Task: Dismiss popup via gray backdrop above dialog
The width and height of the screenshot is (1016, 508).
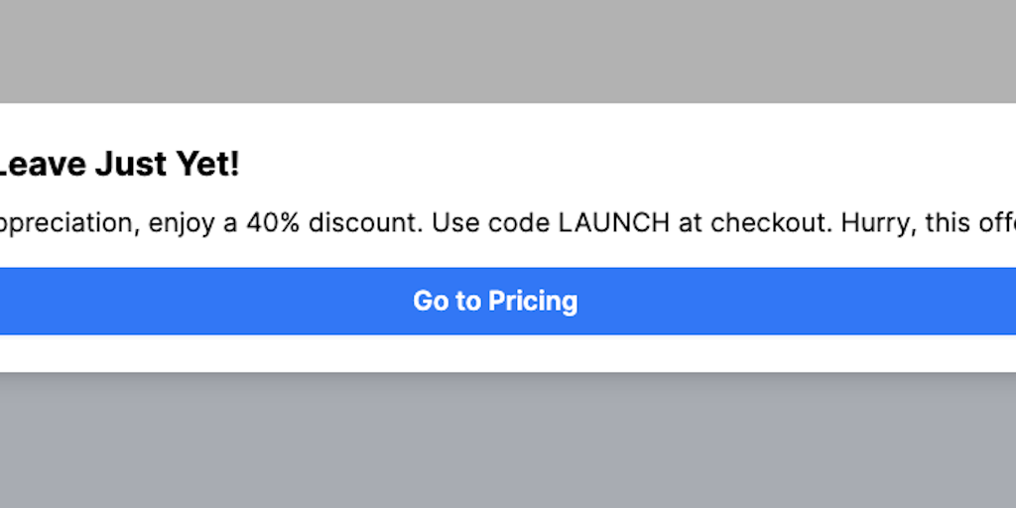Action: coord(508,50)
